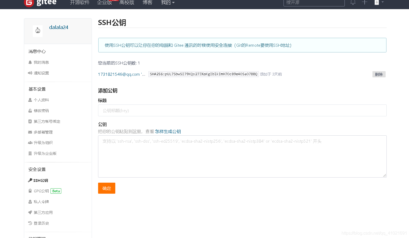Click the Gitee logo icon
This screenshot has width=409, height=238.
[x=29, y=3]
